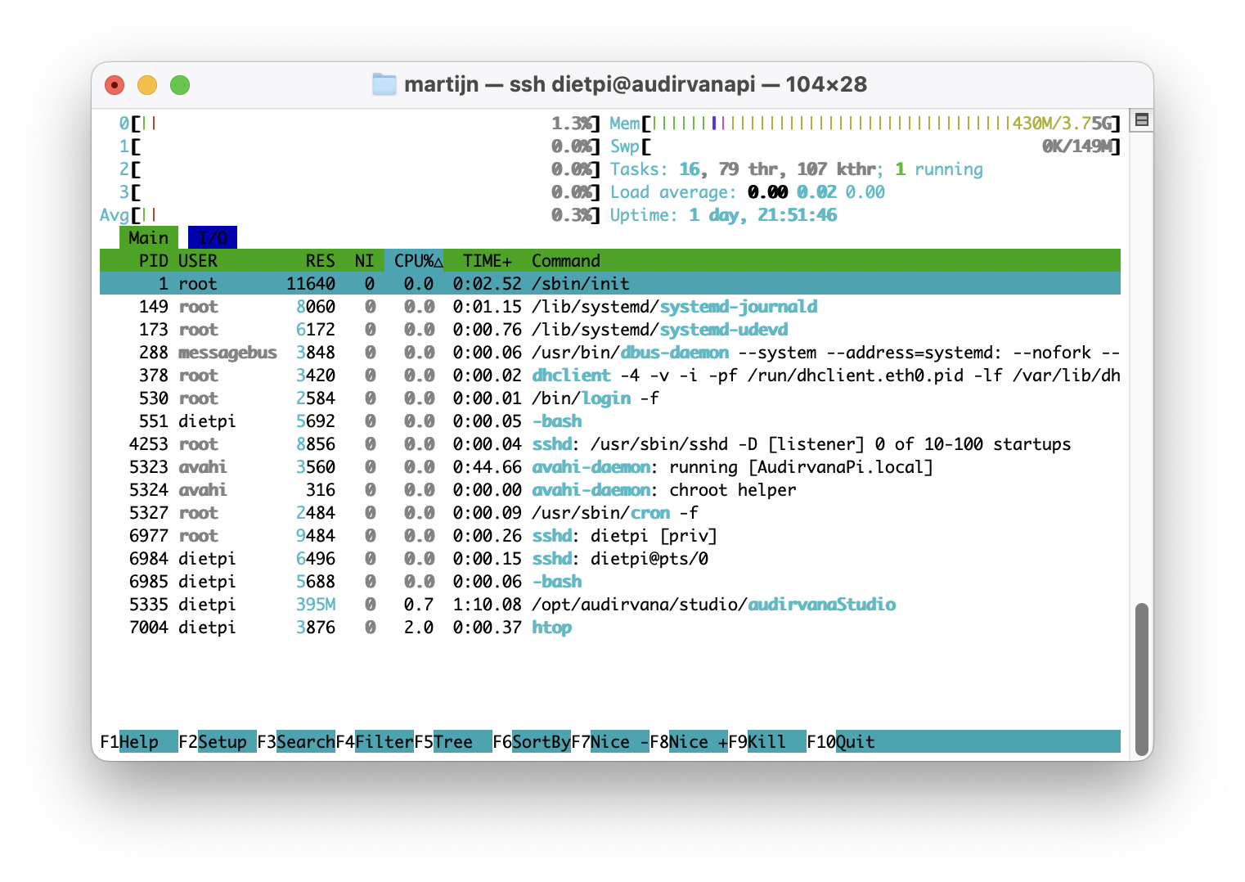Select the sshd listener process row
This screenshot has height=882, width=1245.
[x=610, y=443]
